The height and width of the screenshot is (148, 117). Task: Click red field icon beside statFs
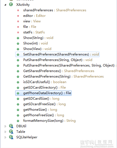coord(18,33)
